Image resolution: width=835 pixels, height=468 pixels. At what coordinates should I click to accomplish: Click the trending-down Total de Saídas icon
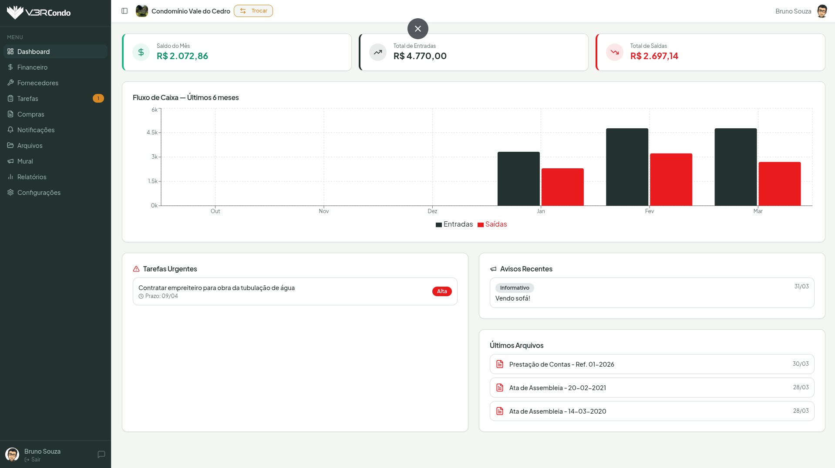pos(614,52)
